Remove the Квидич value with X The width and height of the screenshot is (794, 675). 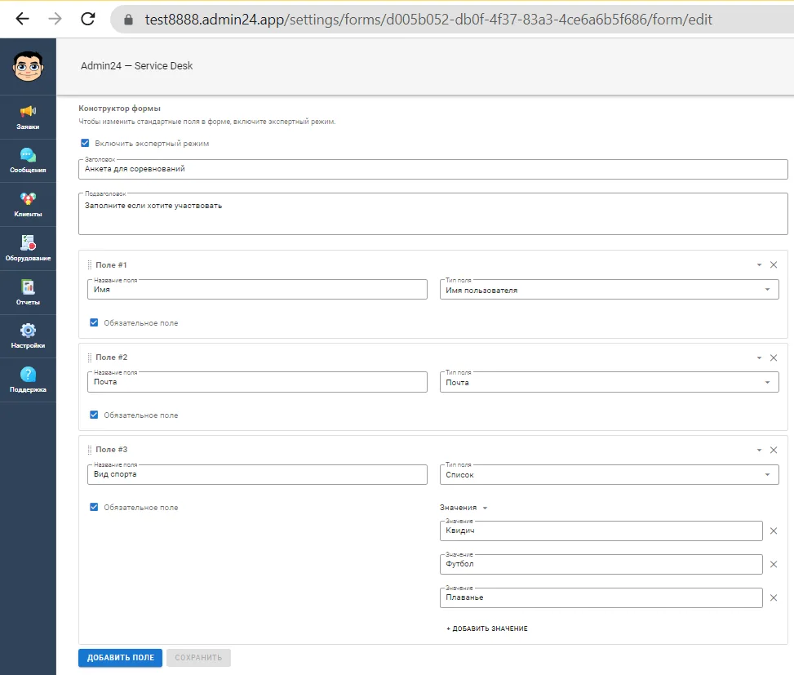774,531
